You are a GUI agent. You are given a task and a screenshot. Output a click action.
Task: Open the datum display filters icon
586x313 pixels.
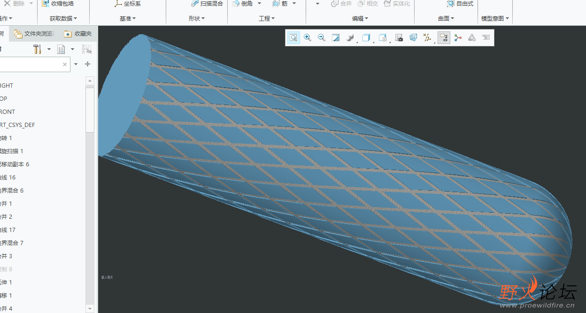click(x=427, y=38)
